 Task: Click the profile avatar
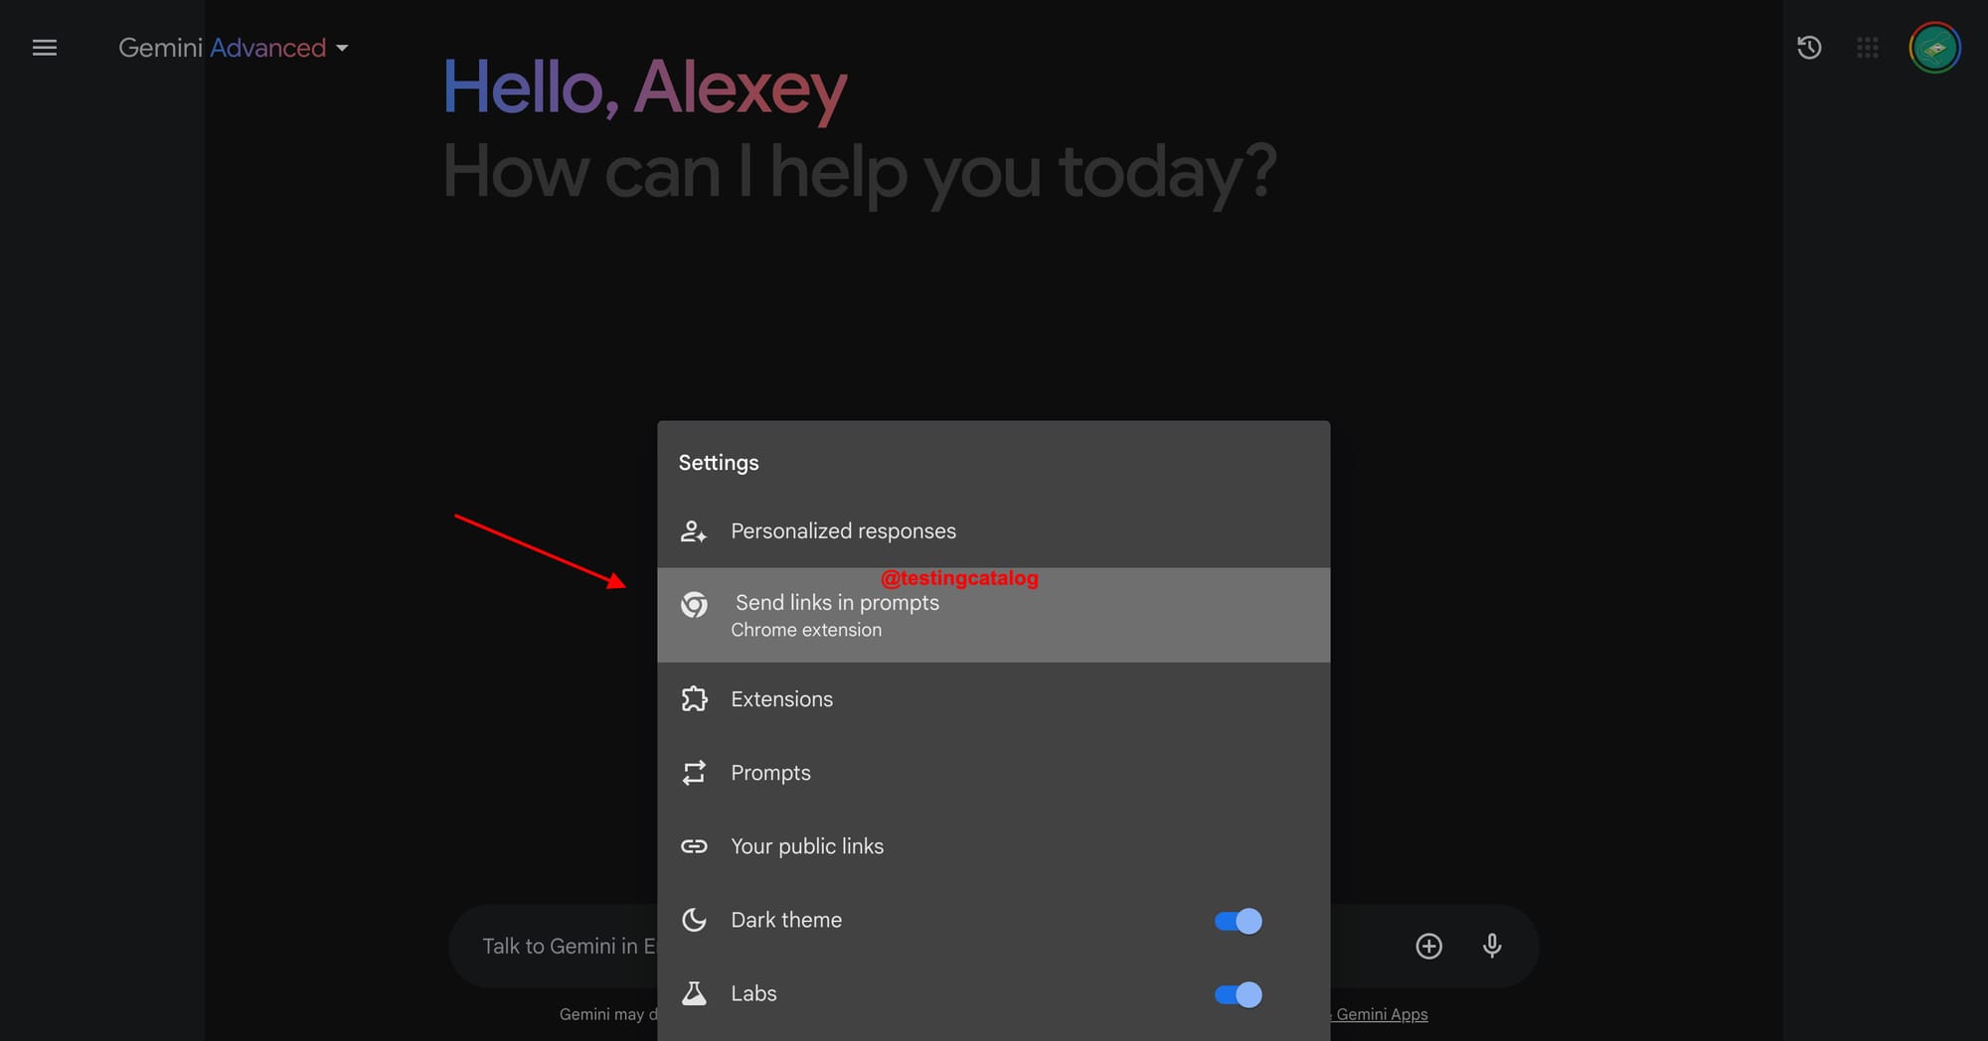coord(1933,47)
